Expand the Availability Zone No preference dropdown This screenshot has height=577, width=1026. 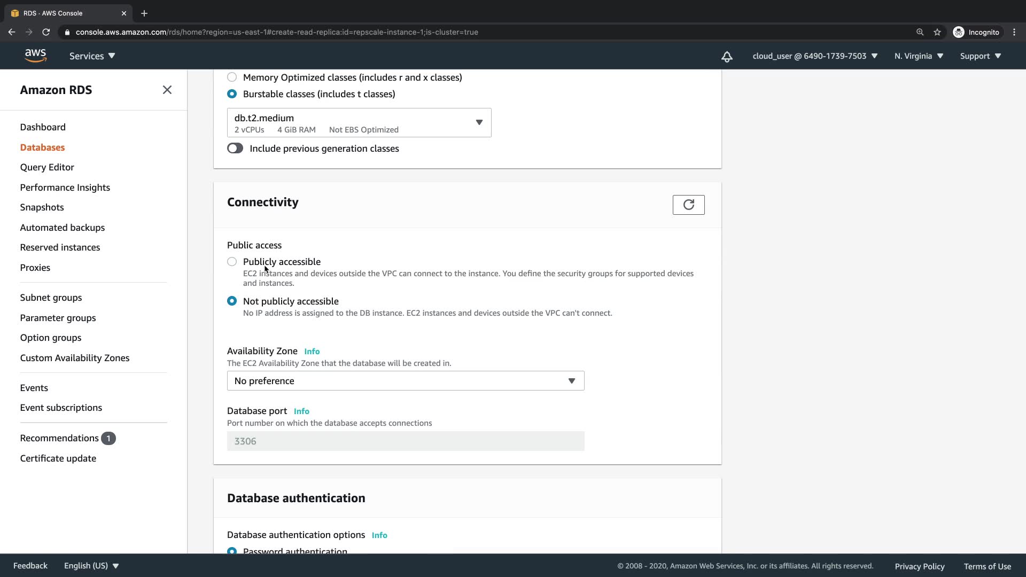coord(406,381)
